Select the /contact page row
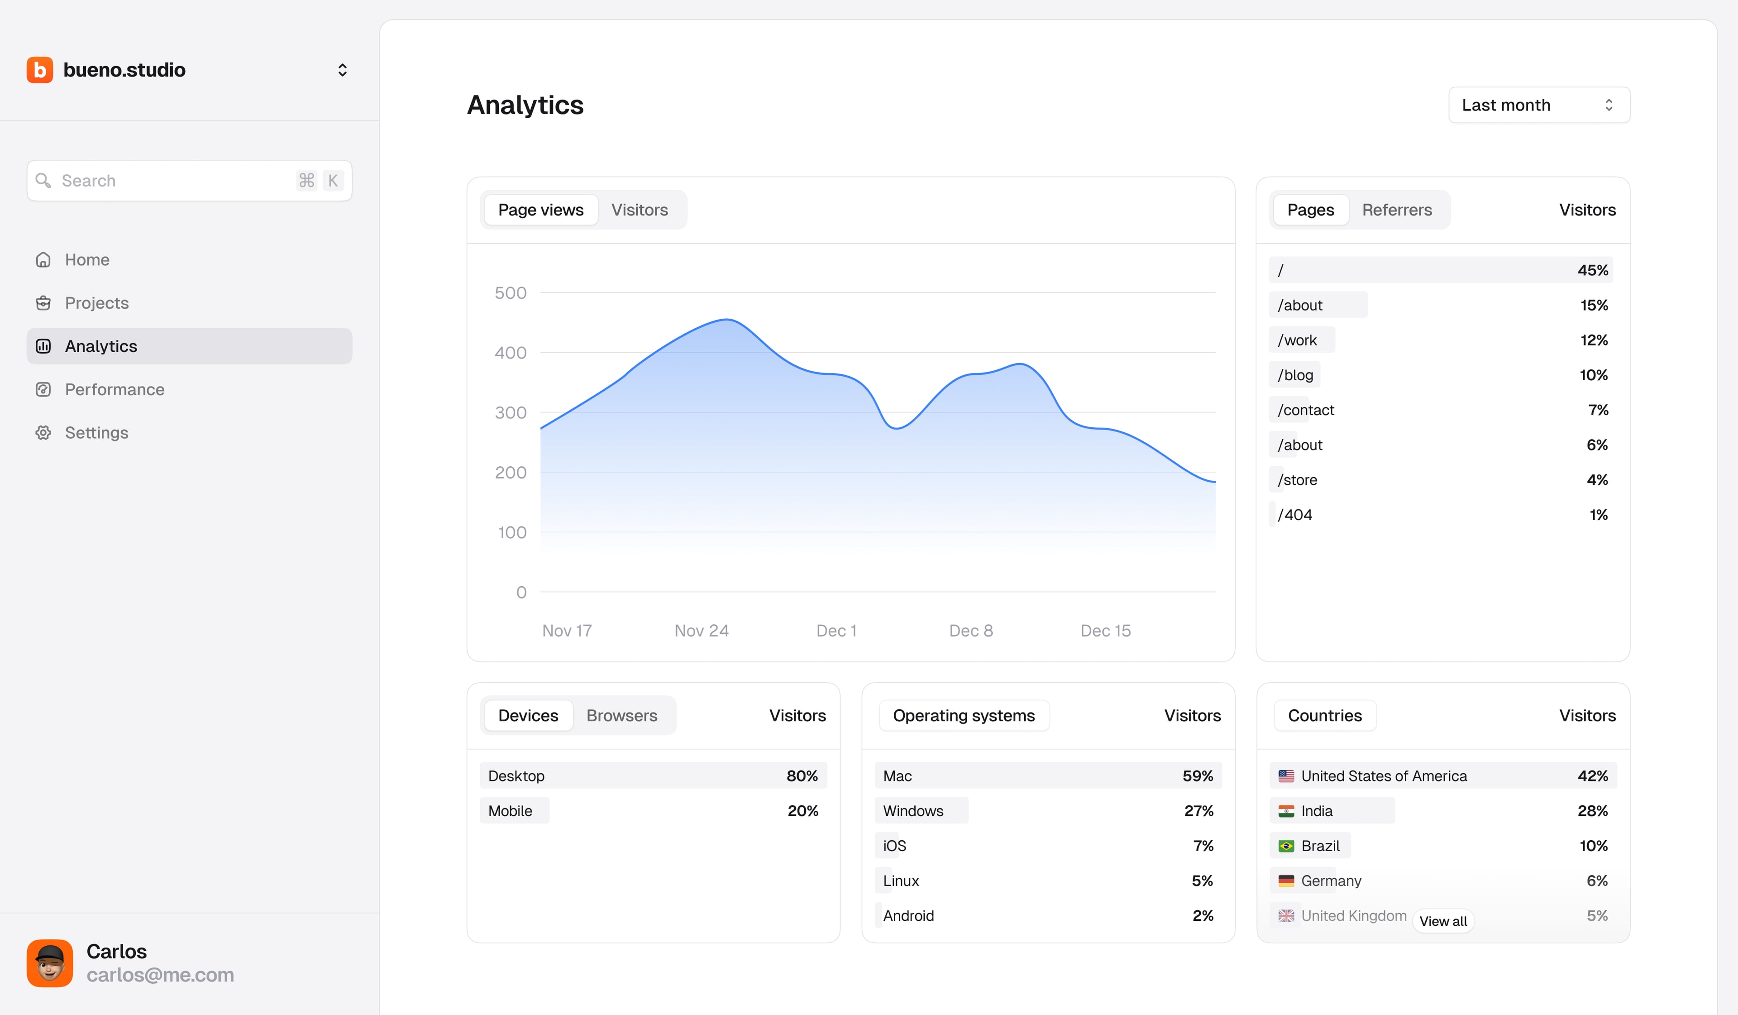This screenshot has width=1738, height=1015. coord(1304,410)
